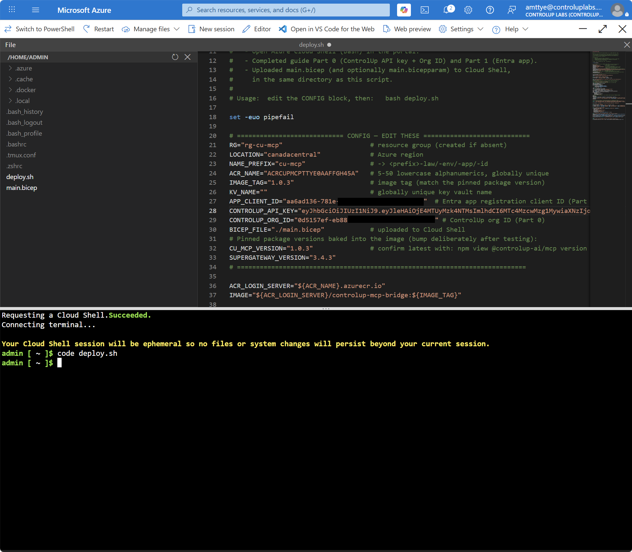Open the .bash_history file
Screen dimensions: 632x552
pyautogui.click(x=25, y=112)
